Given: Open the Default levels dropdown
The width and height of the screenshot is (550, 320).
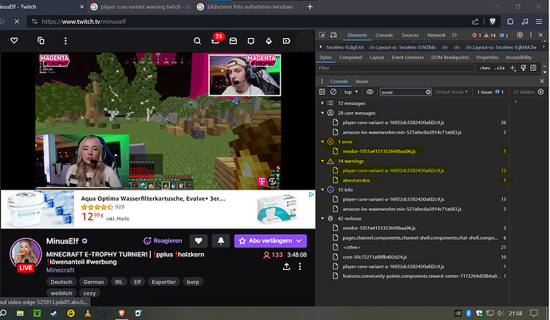Looking at the screenshot, I should point(451,92).
